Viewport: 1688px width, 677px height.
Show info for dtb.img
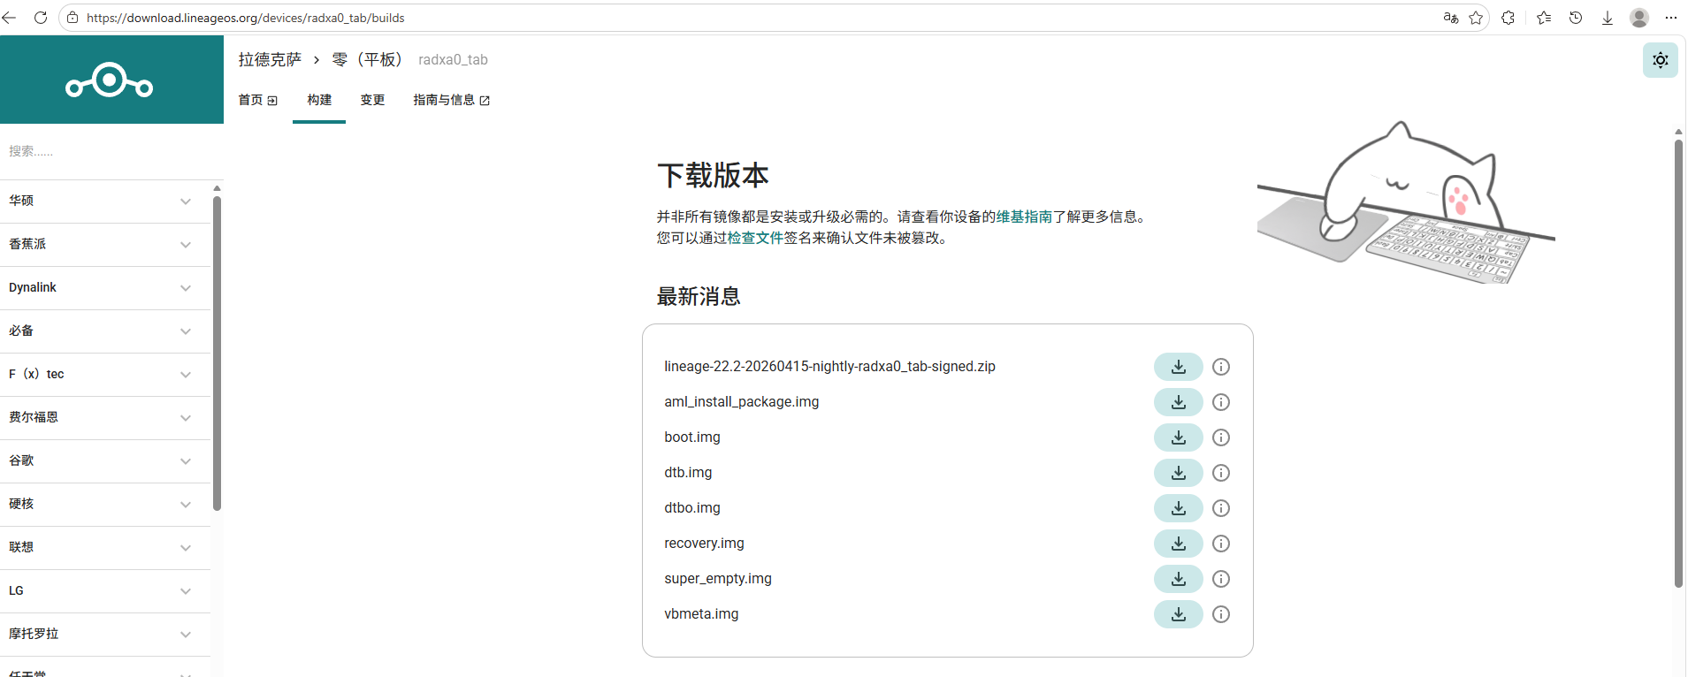click(x=1221, y=473)
